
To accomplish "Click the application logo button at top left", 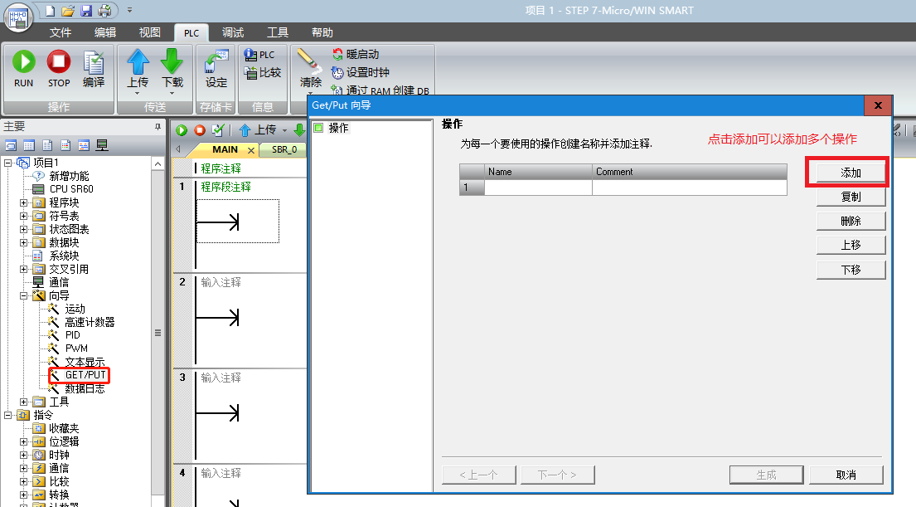I will [19, 17].
